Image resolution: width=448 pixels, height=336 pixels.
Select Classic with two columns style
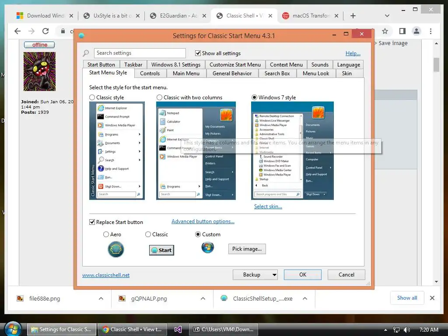[x=159, y=98]
